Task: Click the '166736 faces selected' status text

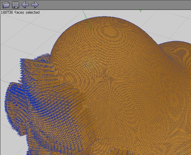Action: (20, 12)
